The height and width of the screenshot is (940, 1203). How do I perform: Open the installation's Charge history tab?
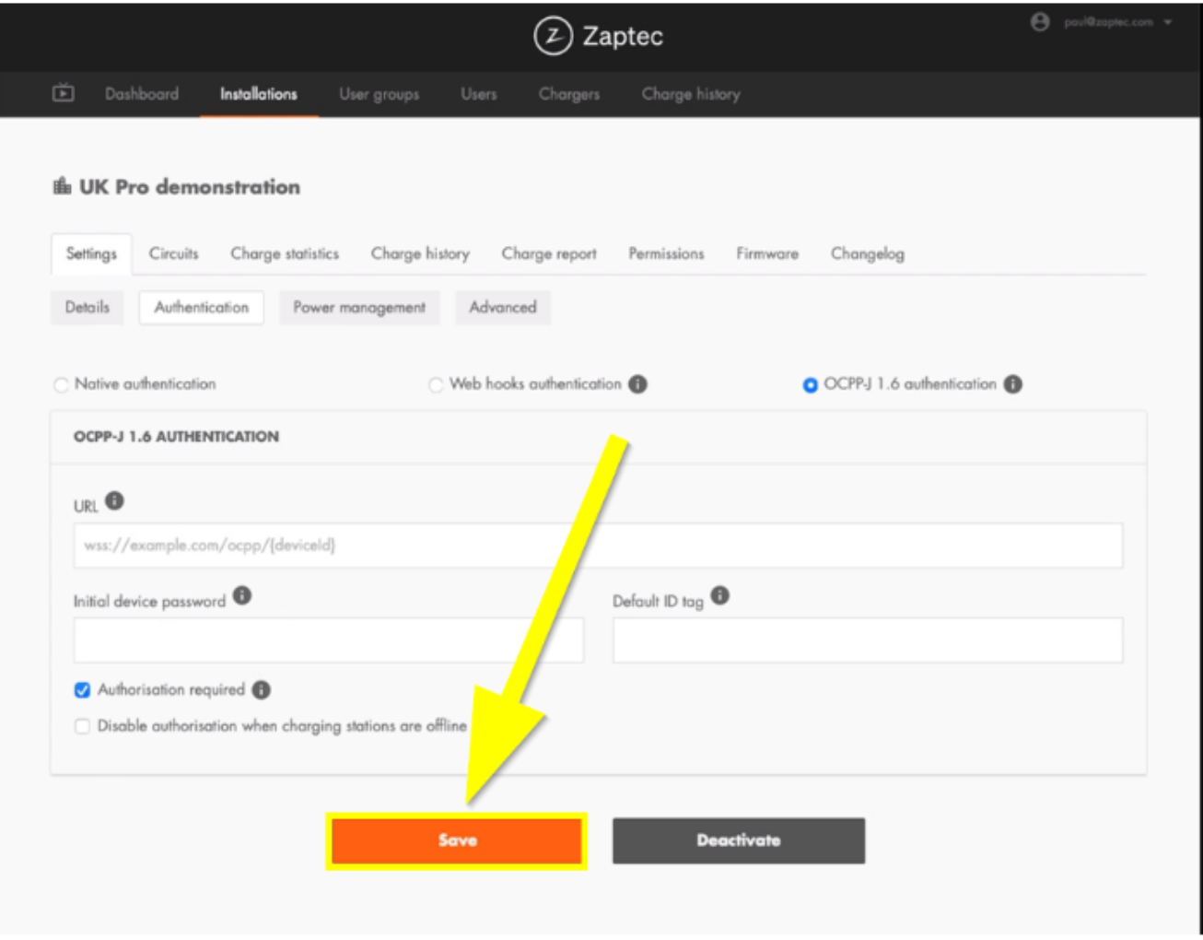420,253
